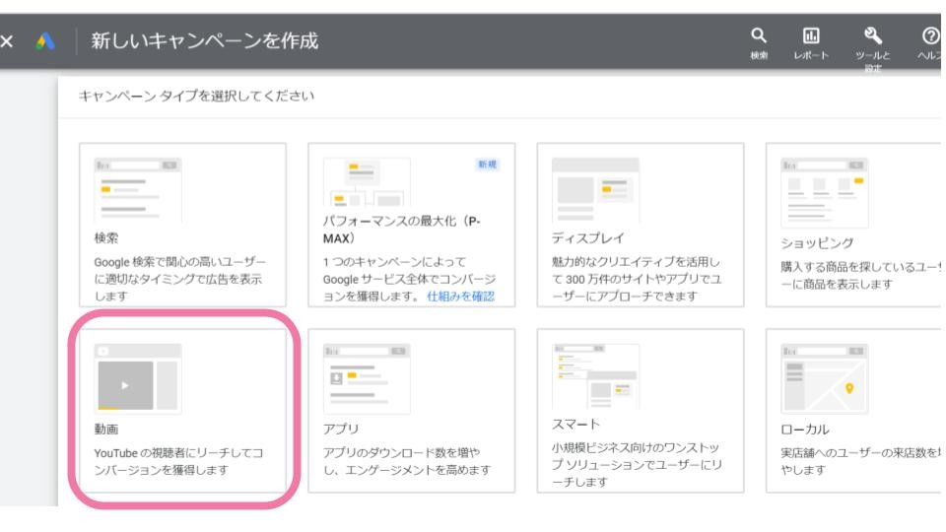Screen dimensions: 946x532
Task: Click the 新しいキャンペーンを作成 title
Action: tap(205, 41)
